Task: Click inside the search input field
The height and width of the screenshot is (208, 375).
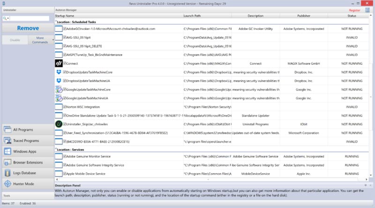Action: [30, 18]
